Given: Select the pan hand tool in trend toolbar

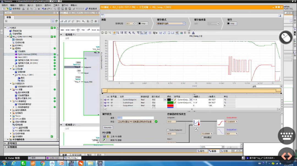Looking at the screenshot, I should pos(114,33).
